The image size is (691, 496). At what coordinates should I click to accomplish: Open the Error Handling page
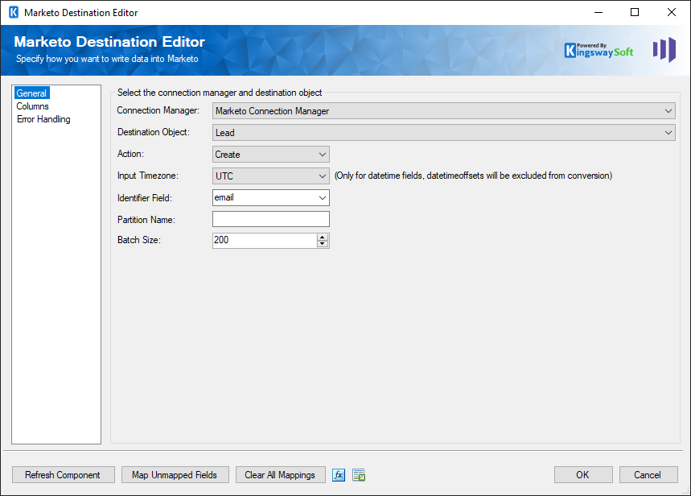tap(43, 119)
